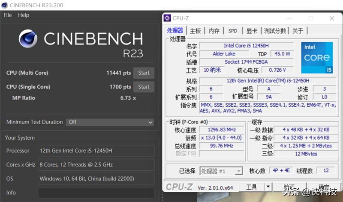Switch to the SPD tab in CPU-Z
This screenshot has width=343, height=202.
[232, 31]
